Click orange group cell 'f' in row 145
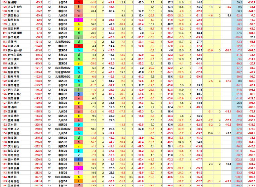The width and height of the screenshot is (256, 187). tap(79, 181)
